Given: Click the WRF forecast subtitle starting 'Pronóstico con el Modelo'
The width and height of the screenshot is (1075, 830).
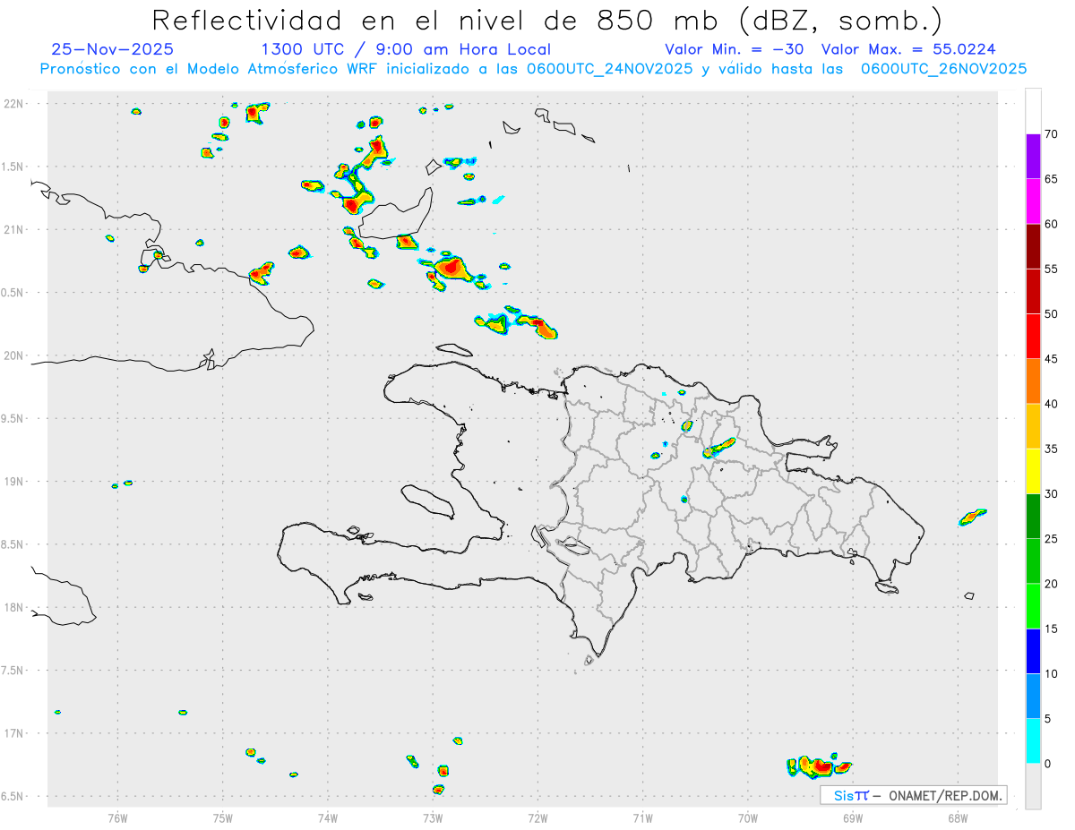Looking at the screenshot, I should click(x=533, y=69).
